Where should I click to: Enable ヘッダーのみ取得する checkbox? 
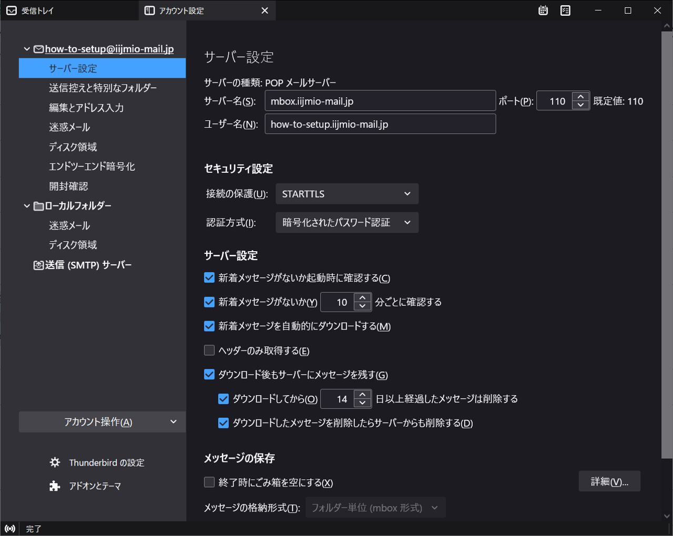point(209,350)
